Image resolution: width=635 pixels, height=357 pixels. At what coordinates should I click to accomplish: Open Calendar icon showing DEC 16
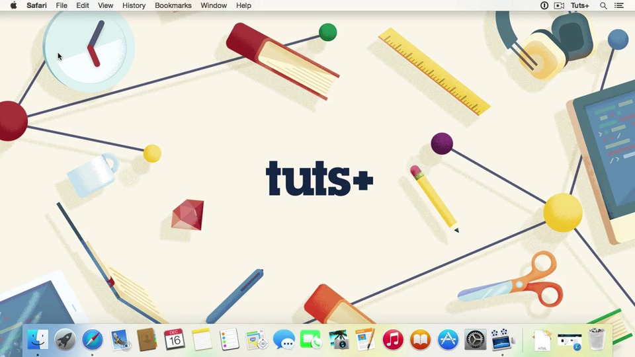pos(174,339)
